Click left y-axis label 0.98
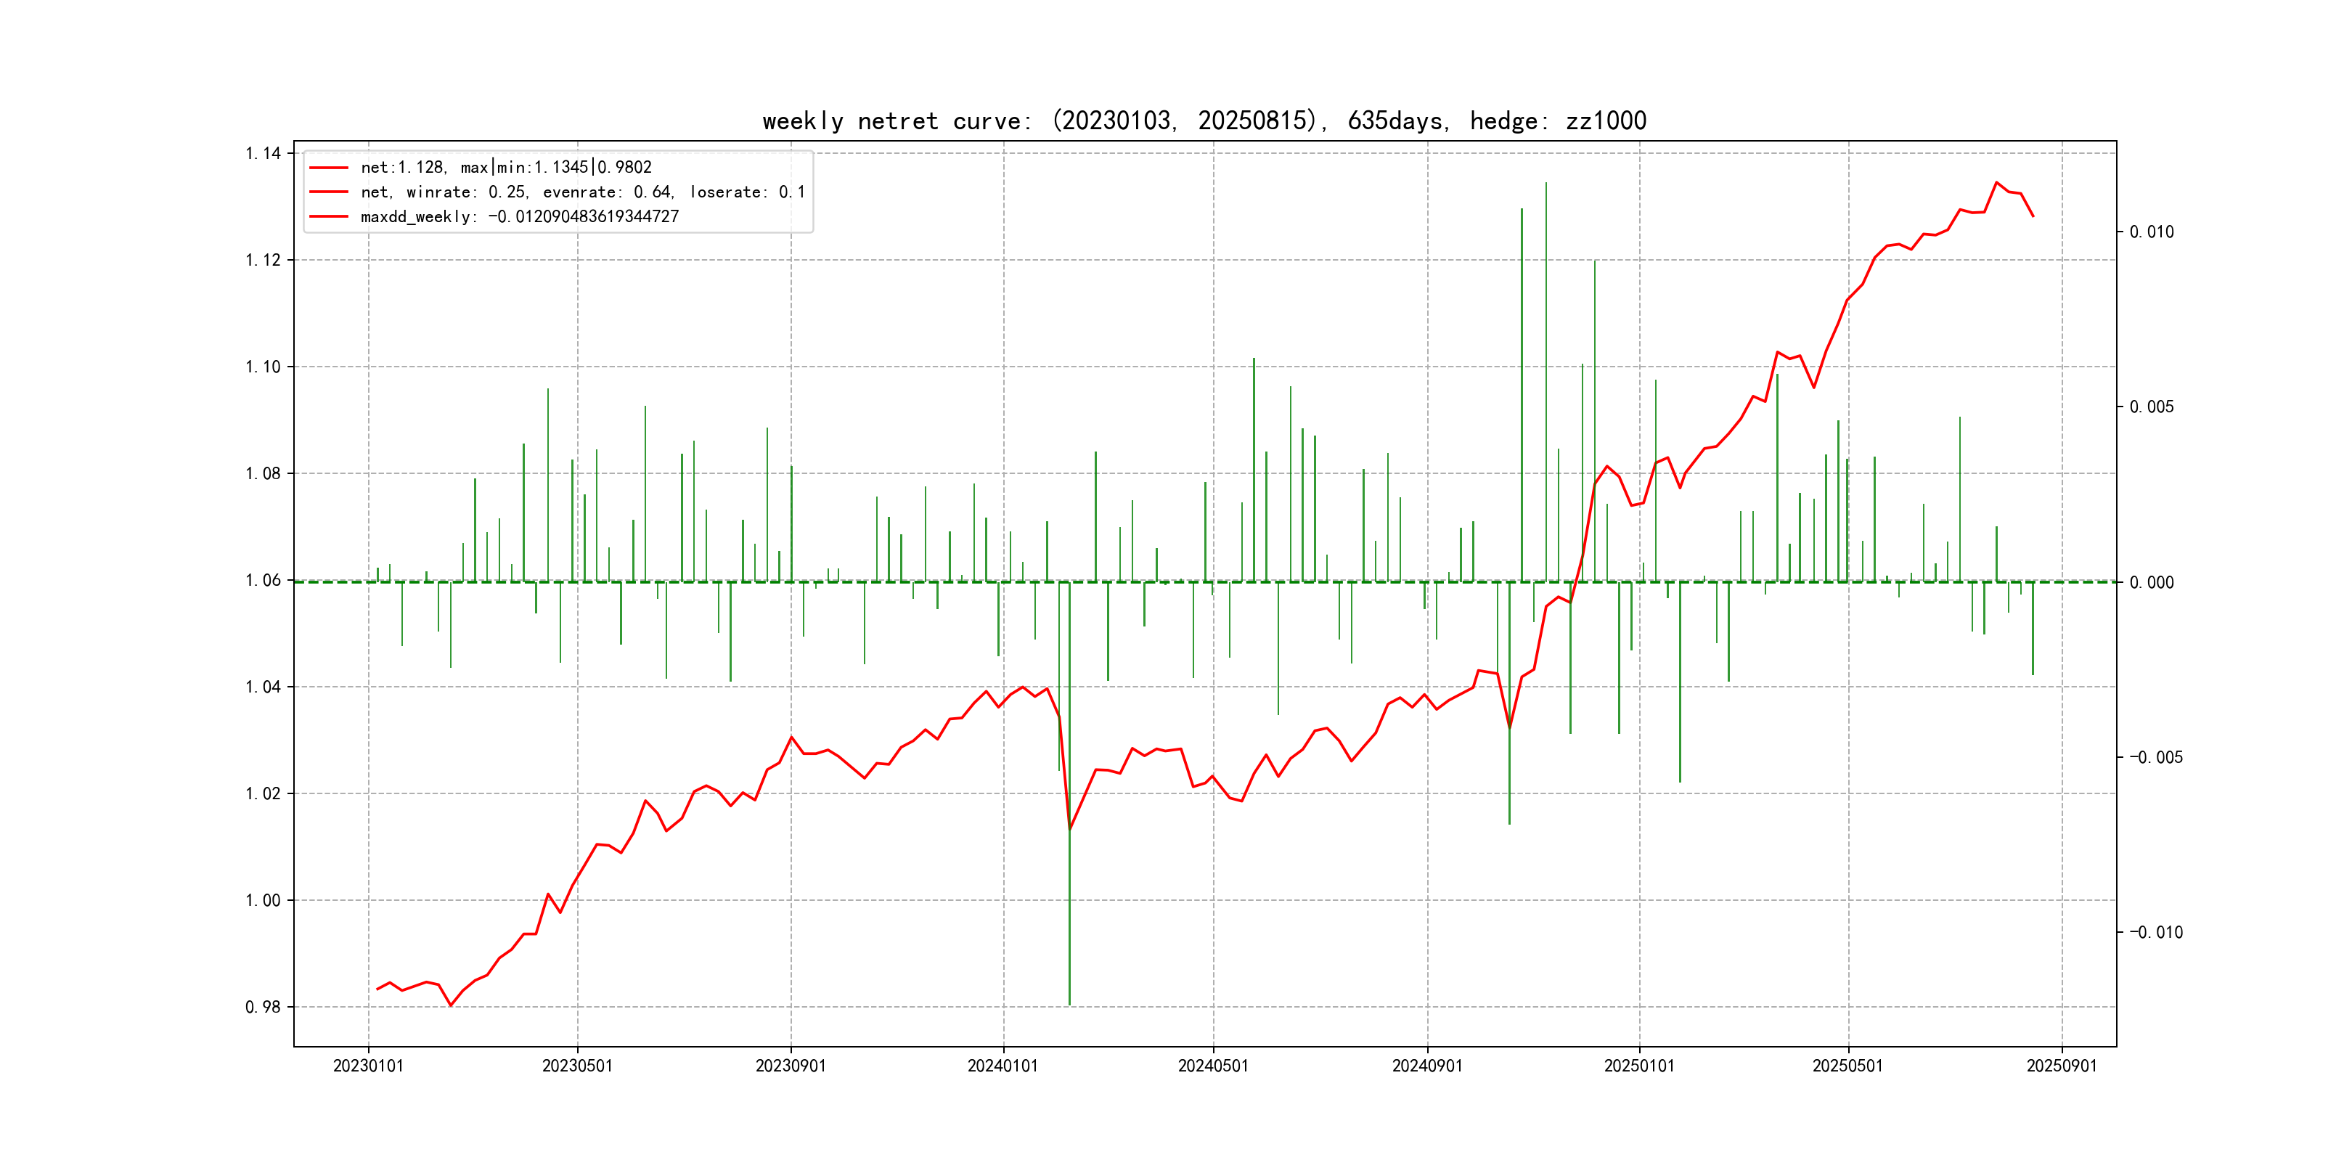 (x=263, y=1007)
